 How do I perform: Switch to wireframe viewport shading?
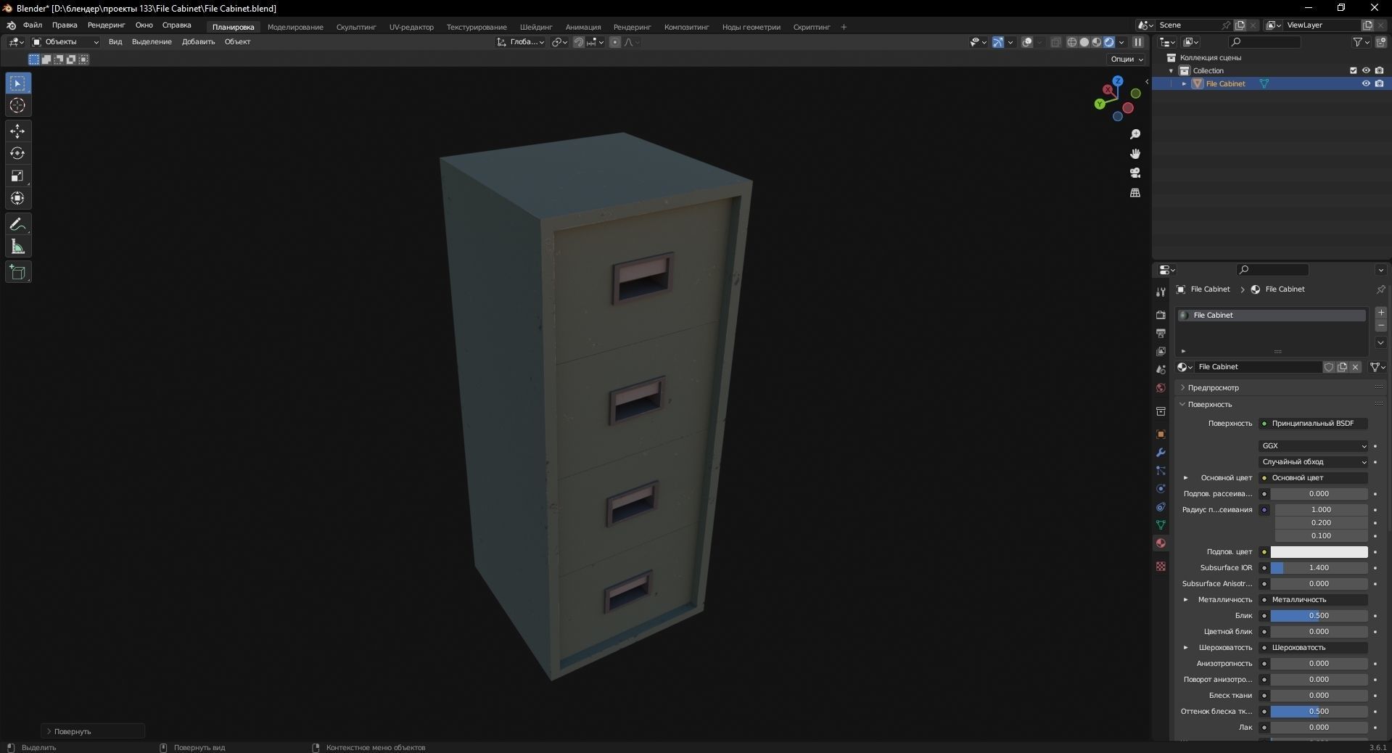click(x=1071, y=42)
